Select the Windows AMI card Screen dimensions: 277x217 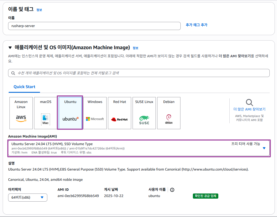tap(95, 113)
